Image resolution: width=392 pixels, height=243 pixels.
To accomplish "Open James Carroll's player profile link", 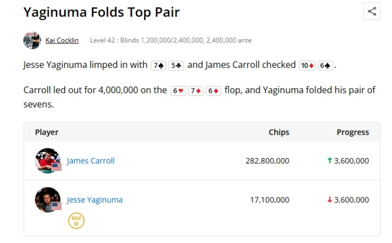I will 91,161.
